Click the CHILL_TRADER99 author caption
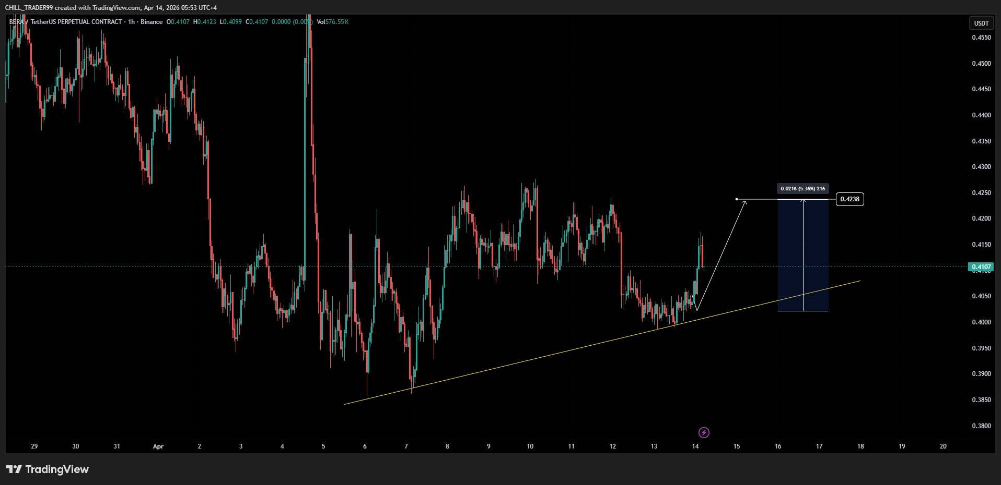This screenshot has height=485, width=1001. [x=111, y=7]
